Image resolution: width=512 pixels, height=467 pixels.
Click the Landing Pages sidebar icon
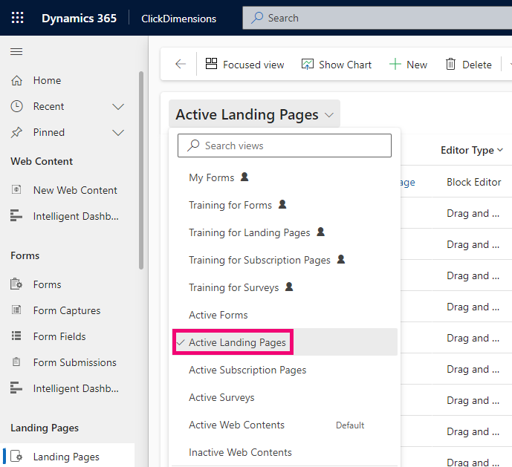(16, 456)
